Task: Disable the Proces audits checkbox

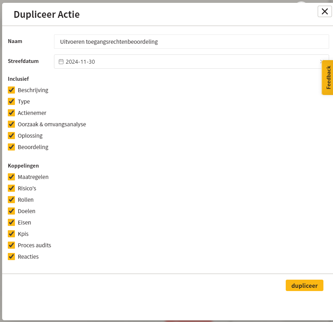Action: (x=11, y=245)
